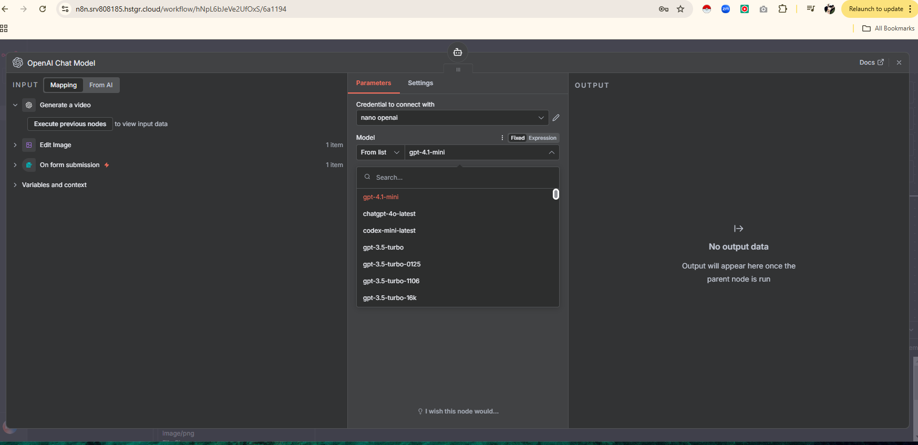Open the Extensions puzzle icon
918x445 pixels.
click(782, 9)
